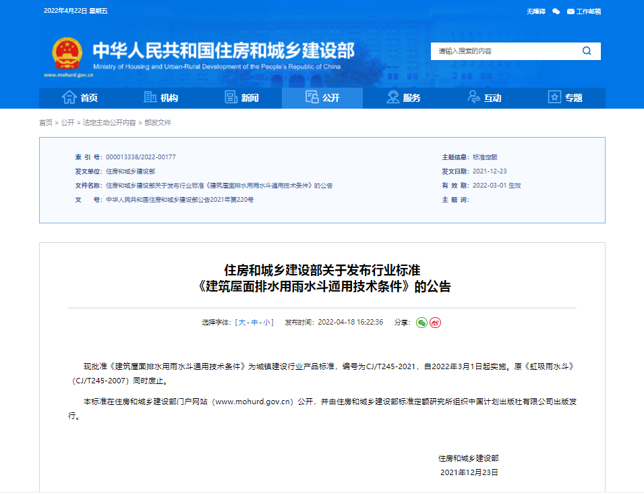This screenshot has height=494, width=644.
Task: Click the 部发文件 breadcrumb link
Action: tap(158, 123)
